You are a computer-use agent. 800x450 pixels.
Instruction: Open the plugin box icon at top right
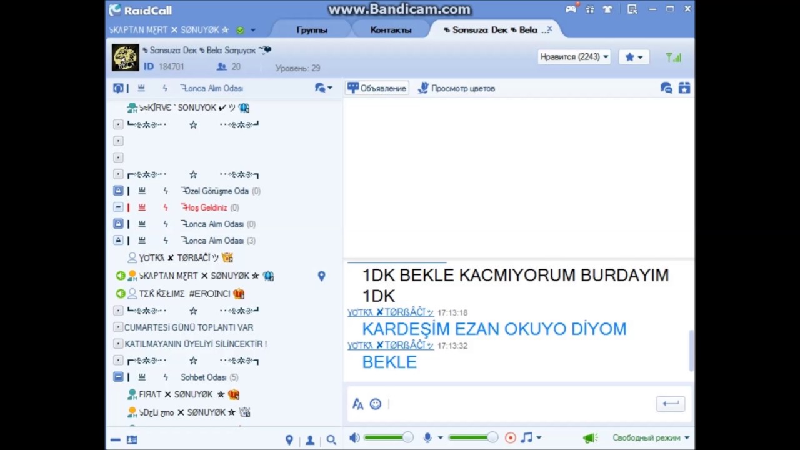tap(684, 88)
